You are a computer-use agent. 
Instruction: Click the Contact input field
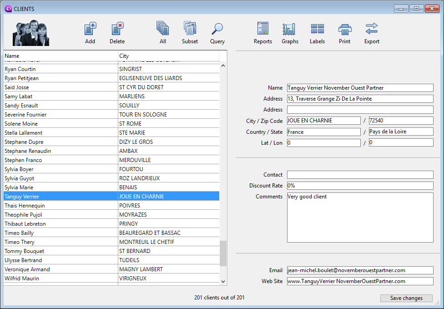tap(360, 175)
